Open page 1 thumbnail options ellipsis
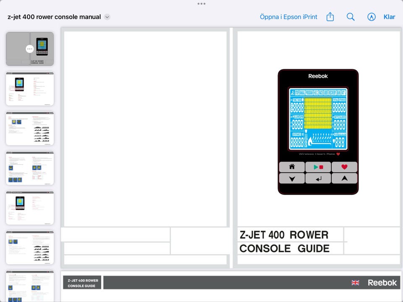This screenshot has width=403, height=302. point(30,49)
